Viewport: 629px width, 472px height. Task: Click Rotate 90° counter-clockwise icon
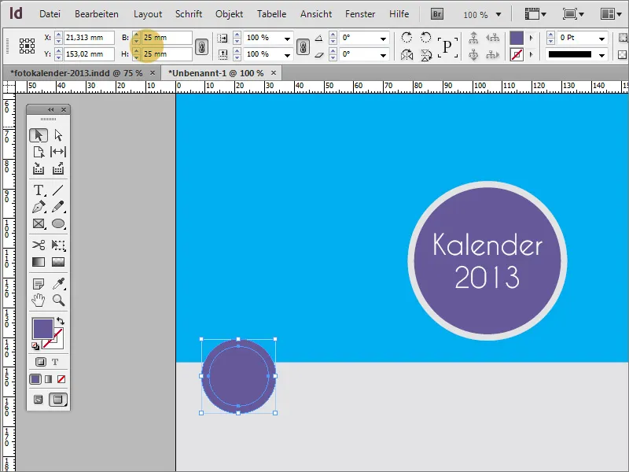coord(425,37)
